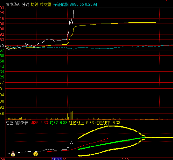Click the 红色线上: 6.33 legend value

click(x=81, y=123)
